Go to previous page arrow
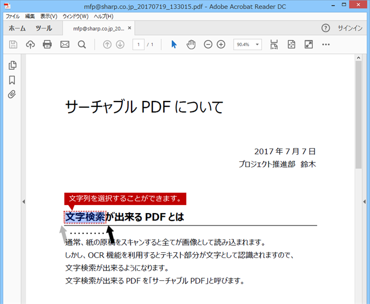This screenshot has height=304, width=370. tap(107, 44)
